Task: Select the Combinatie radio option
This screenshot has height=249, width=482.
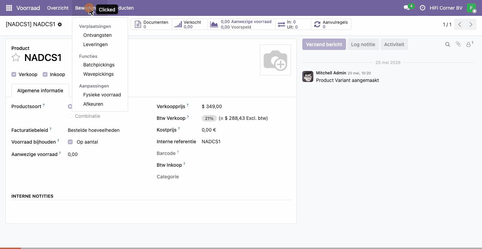Action: coord(70,116)
